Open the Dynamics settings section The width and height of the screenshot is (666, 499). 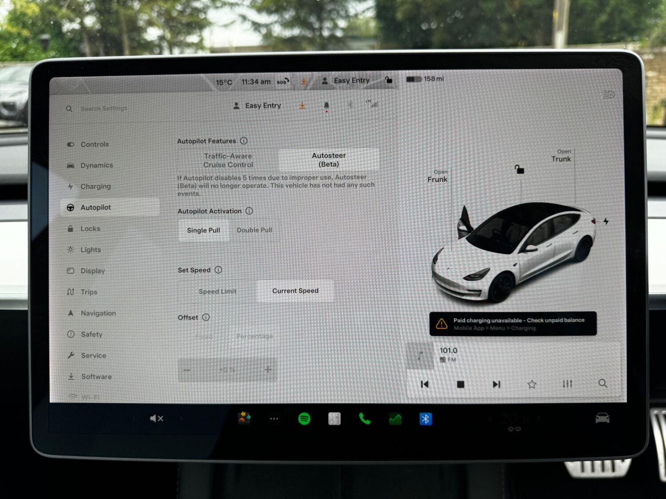pos(97,165)
